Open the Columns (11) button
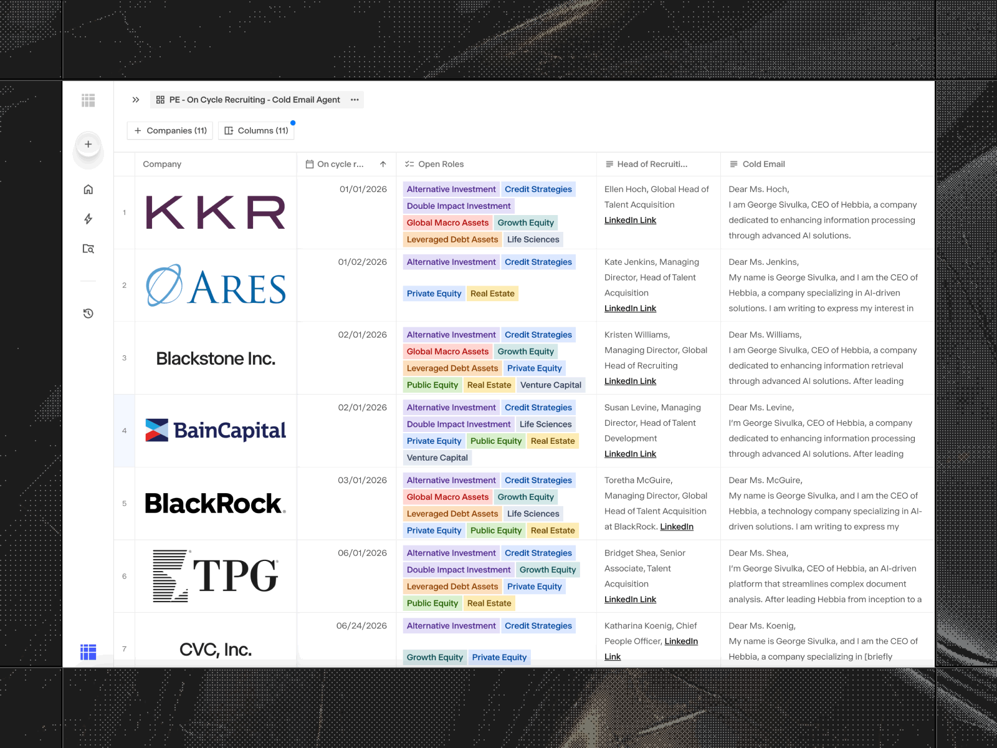This screenshot has width=997, height=748. pyautogui.click(x=256, y=131)
